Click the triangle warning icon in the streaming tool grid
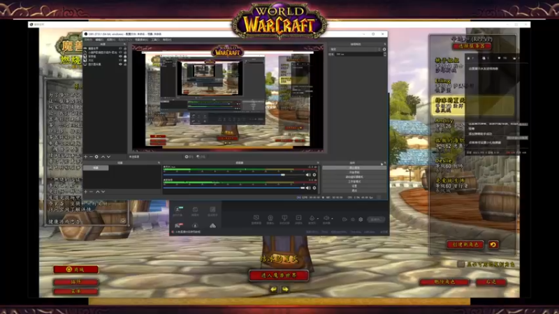559x314 pixels. pos(212,225)
